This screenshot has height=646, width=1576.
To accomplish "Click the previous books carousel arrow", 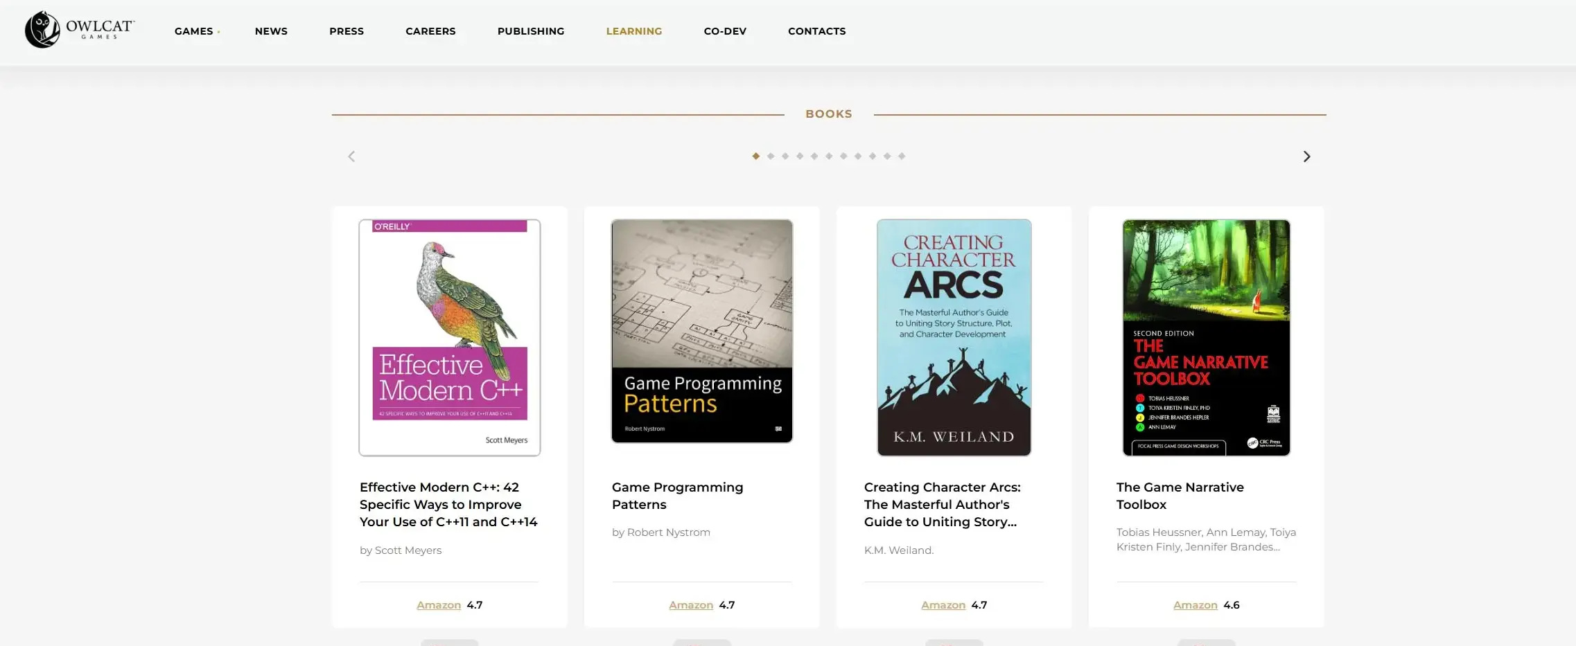I will (351, 156).
